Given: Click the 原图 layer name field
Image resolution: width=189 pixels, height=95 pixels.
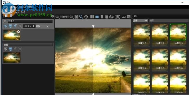Looking at the screenshot, I should tap(28, 45).
